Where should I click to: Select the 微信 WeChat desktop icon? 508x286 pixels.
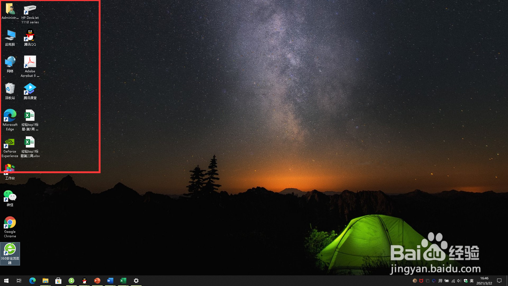tap(10, 198)
